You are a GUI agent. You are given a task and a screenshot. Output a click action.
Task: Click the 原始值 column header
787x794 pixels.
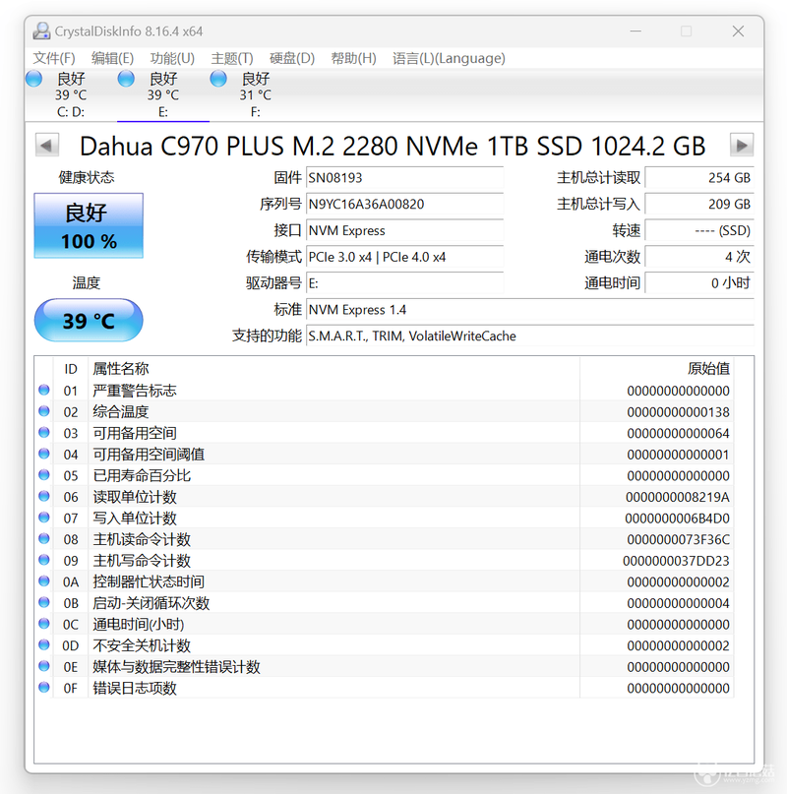tap(657, 369)
